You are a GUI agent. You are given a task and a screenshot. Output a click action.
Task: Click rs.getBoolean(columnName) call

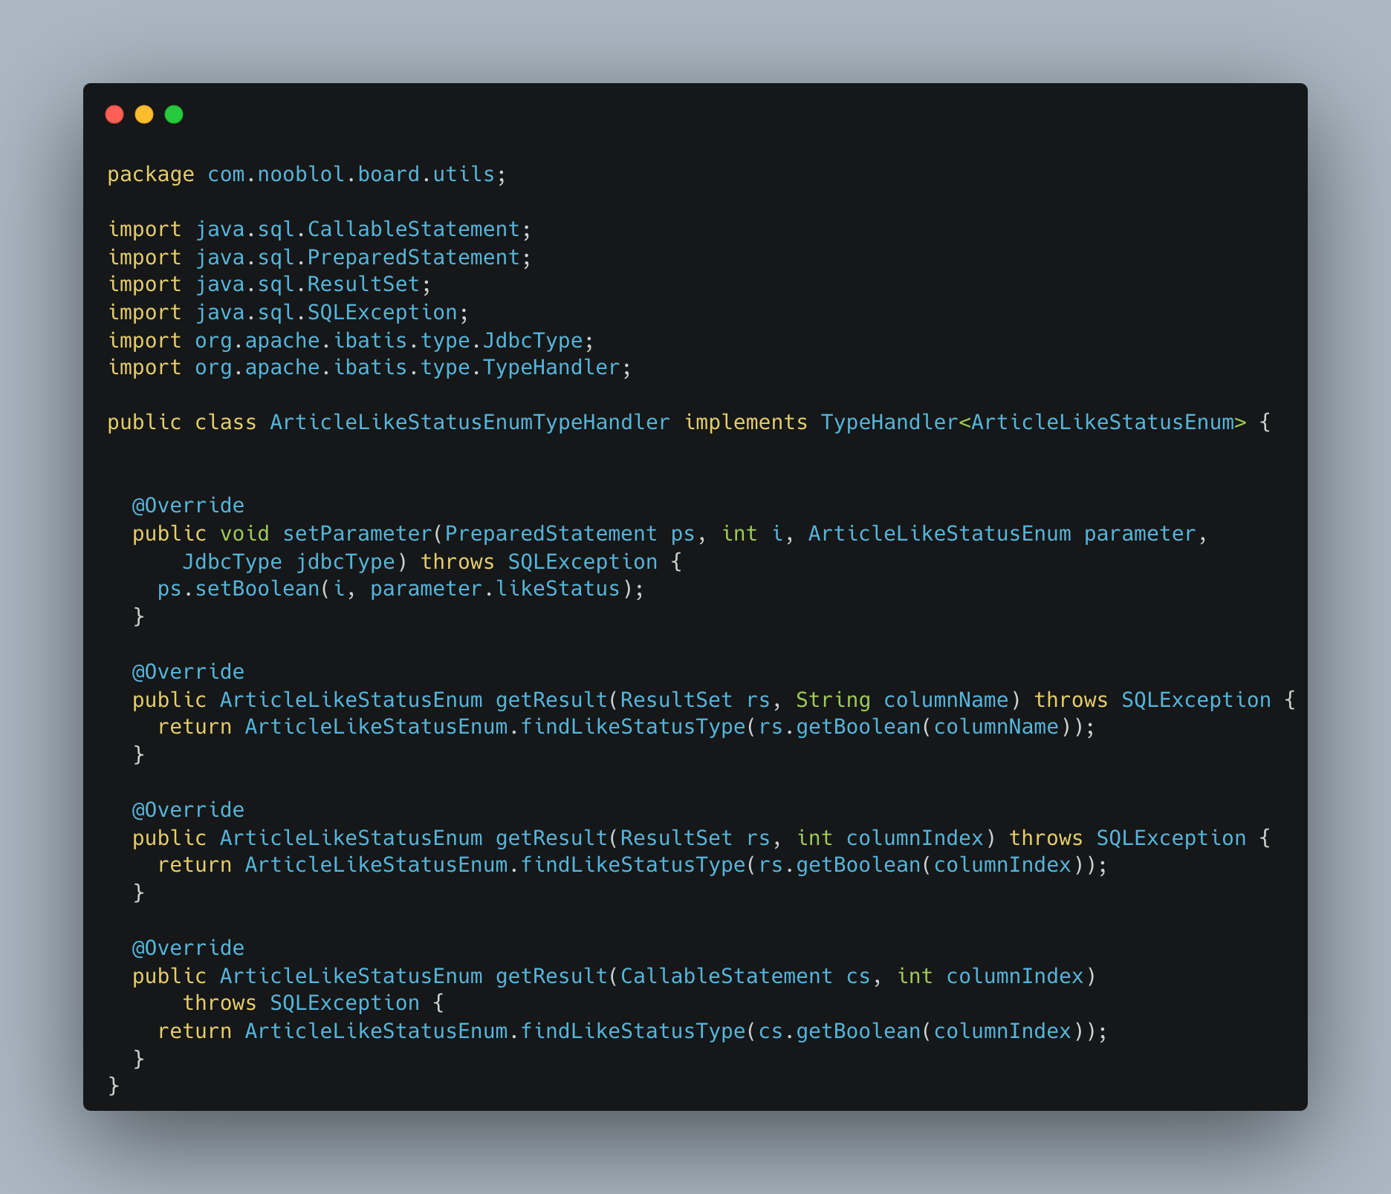[x=914, y=727]
